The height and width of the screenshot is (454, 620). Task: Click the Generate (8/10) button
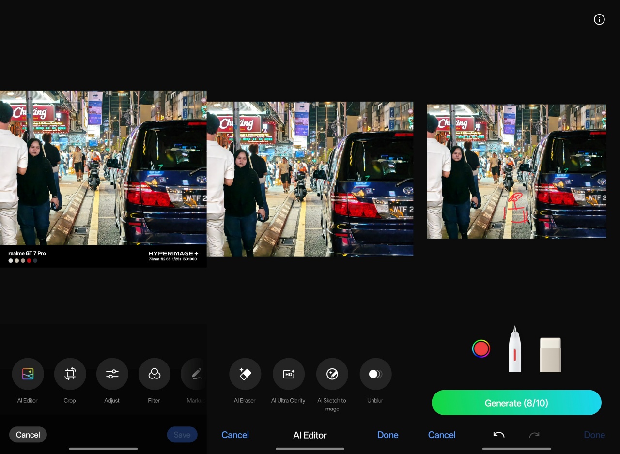516,403
